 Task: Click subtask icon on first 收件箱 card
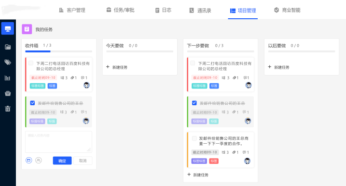[x=62, y=77]
